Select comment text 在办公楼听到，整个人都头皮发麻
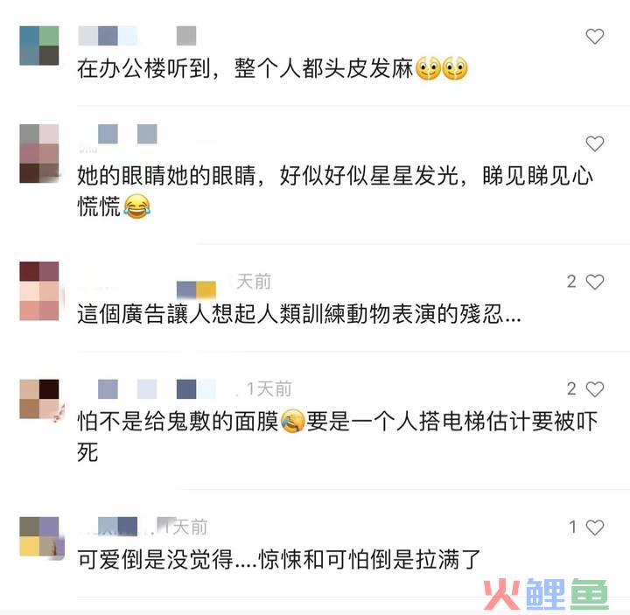Viewport: 630px width, 615px height. pyautogui.click(x=245, y=68)
